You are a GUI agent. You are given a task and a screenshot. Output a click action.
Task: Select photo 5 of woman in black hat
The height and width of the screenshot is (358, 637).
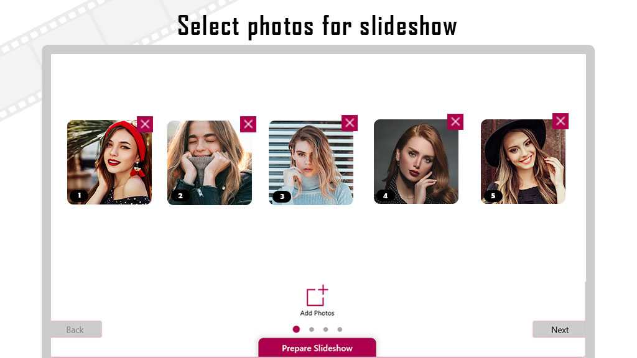click(x=523, y=162)
